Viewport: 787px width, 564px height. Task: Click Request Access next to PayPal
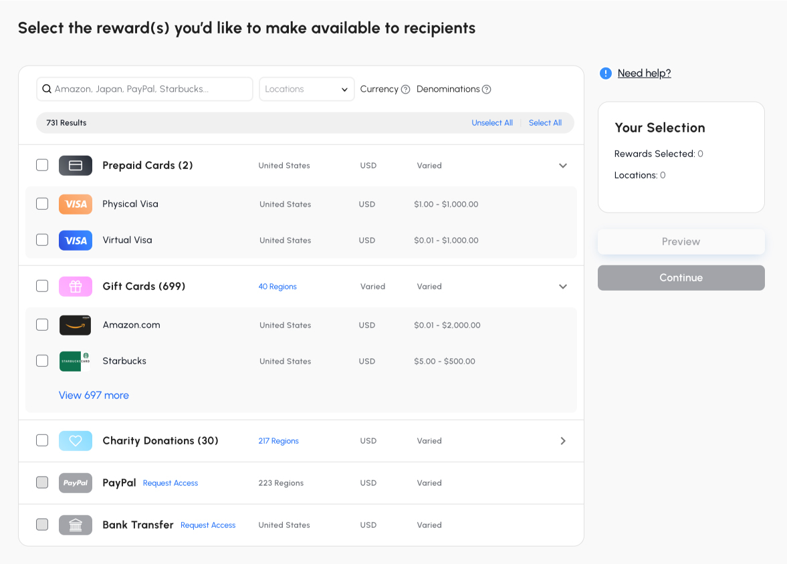click(x=171, y=483)
